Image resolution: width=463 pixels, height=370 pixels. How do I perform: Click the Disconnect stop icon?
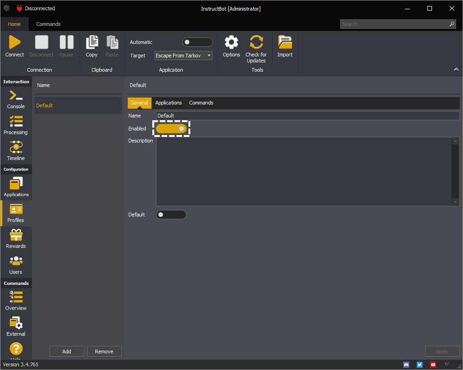pos(41,42)
